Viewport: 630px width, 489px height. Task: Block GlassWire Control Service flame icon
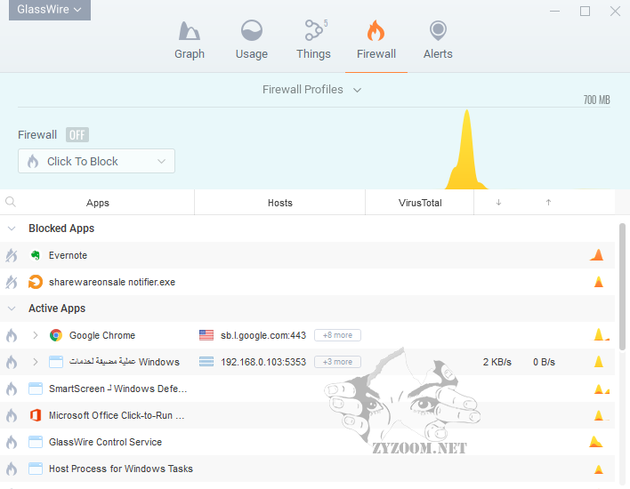point(12,442)
